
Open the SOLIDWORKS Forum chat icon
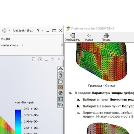point(61,105)
